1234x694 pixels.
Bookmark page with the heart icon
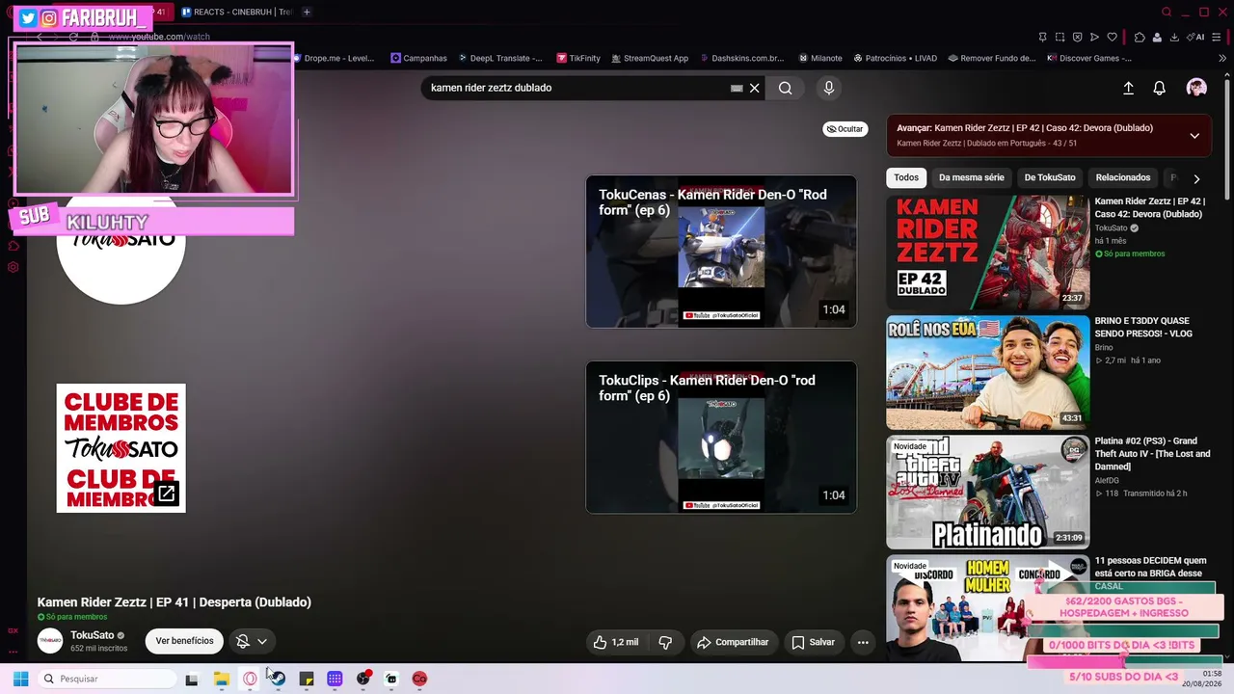[x=1112, y=37]
